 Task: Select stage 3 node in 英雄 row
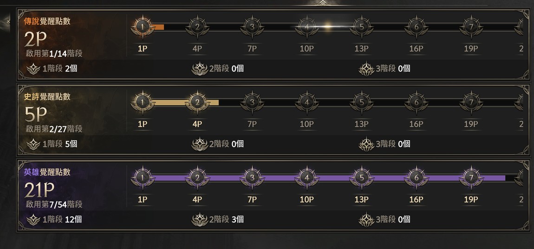252,177
